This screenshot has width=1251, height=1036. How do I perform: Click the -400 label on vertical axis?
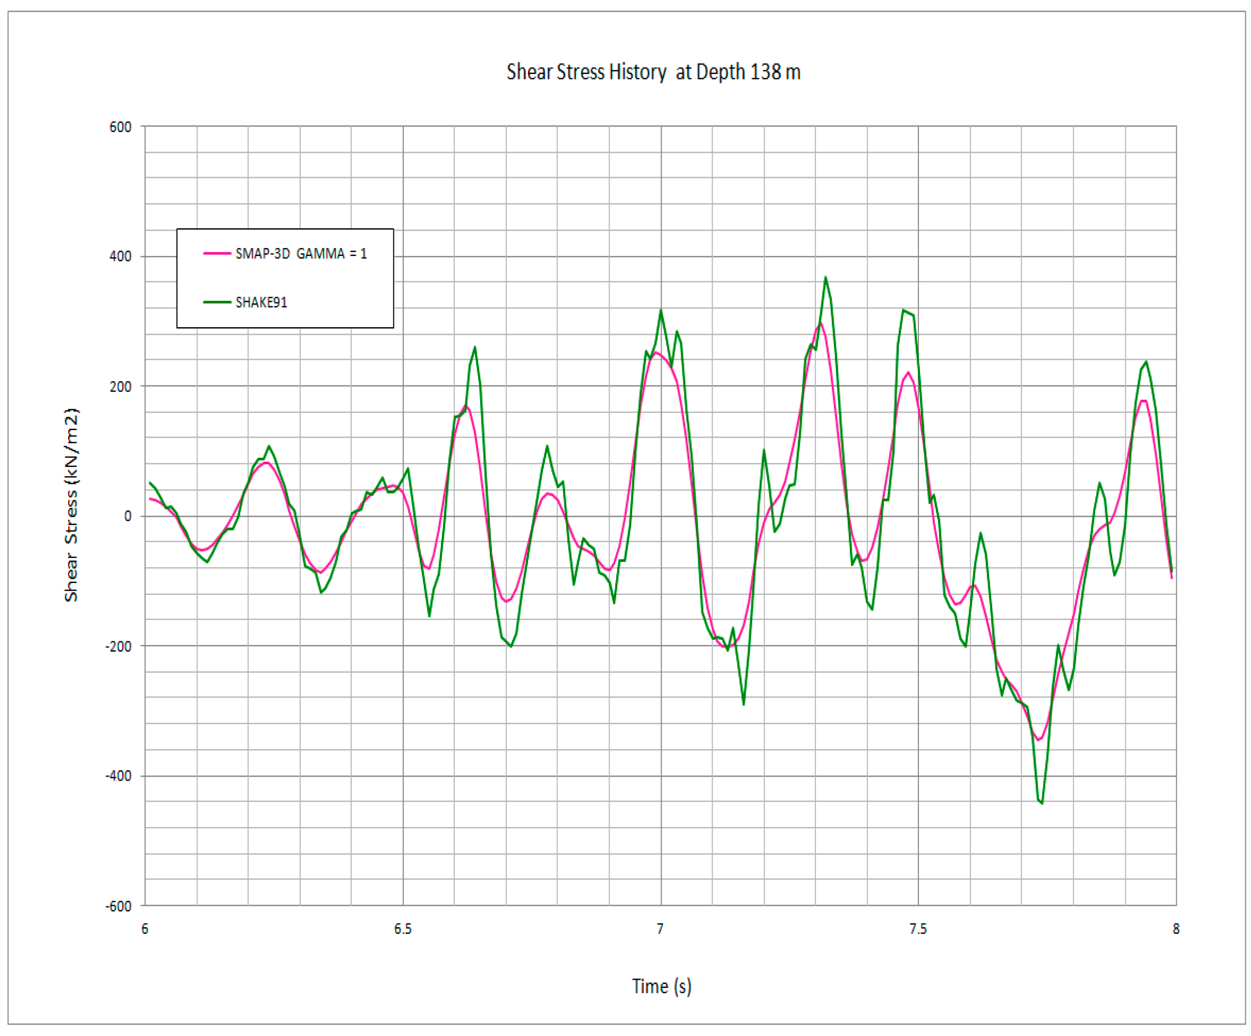coord(118,776)
